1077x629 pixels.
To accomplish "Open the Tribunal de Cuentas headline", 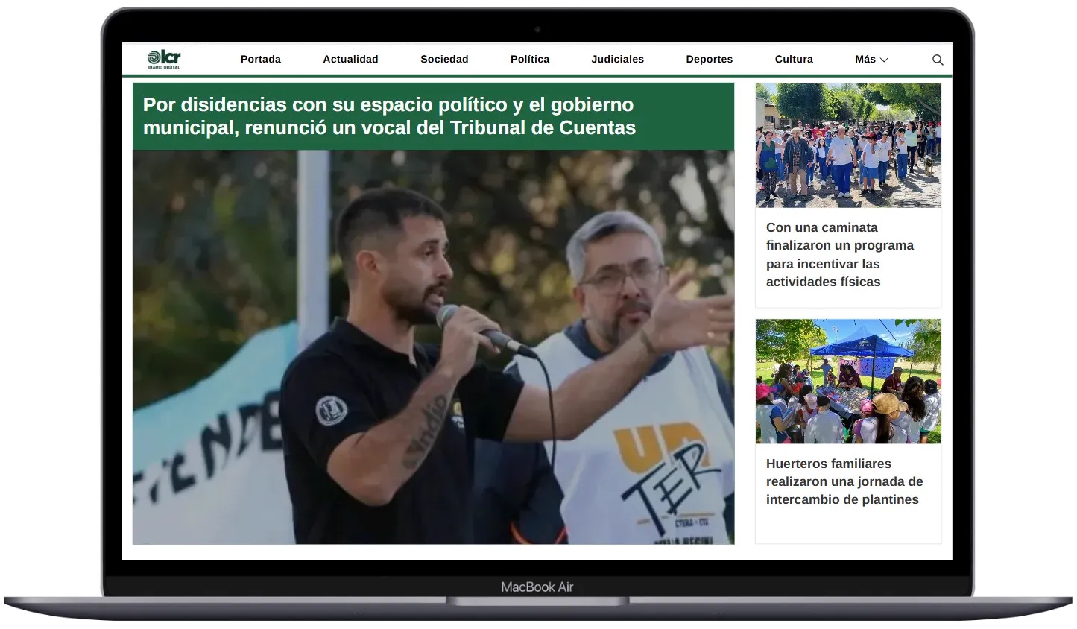I will pyautogui.click(x=389, y=116).
